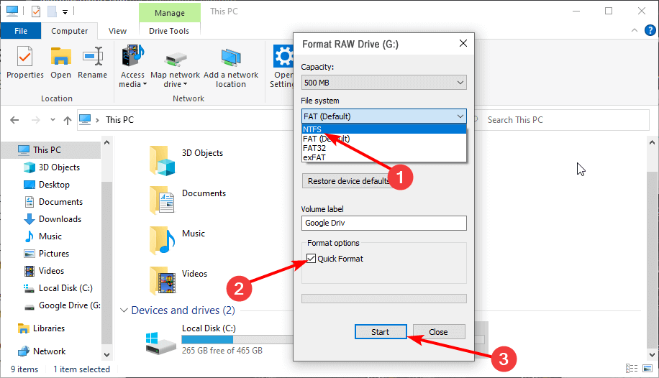
Task: Click Local Disk (C:) capacity usage bar
Action: click(x=237, y=339)
